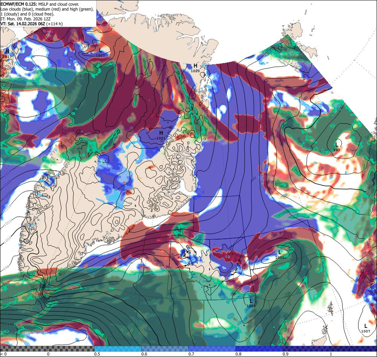Click the 1010 isobar label

coord(8,172)
